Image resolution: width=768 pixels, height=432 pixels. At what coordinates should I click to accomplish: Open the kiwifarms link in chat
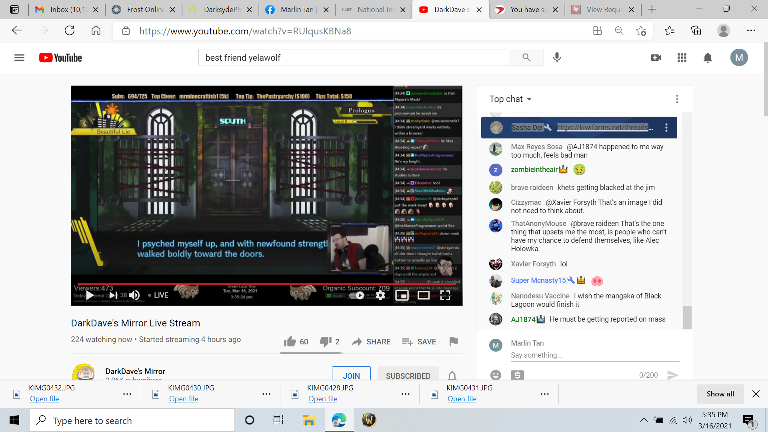coord(604,128)
